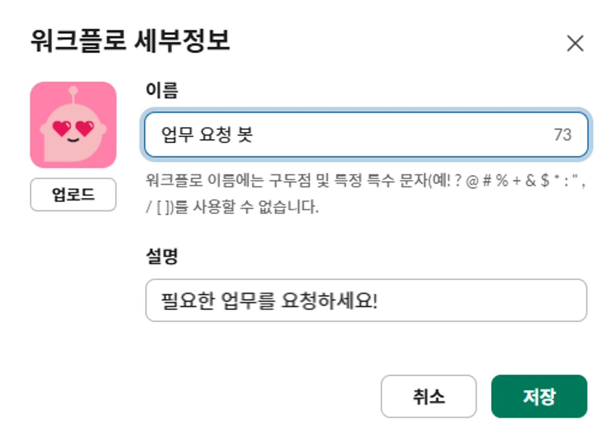The height and width of the screenshot is (442, 615).
Task: Click the pink robot workflow icon
Action: [x=73, y=125]
